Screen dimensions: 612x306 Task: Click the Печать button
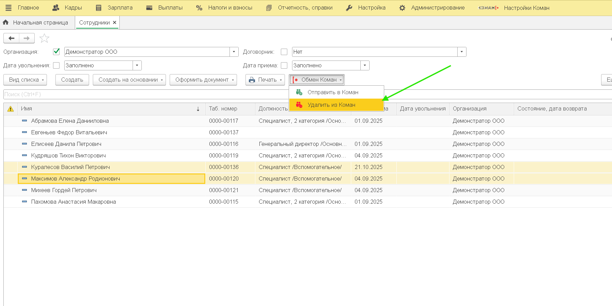click(265, 80)
